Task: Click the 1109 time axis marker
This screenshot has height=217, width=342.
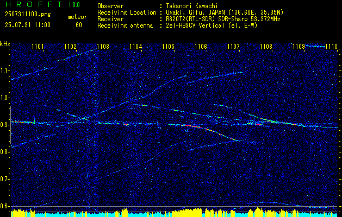Action: coord(299,46)
